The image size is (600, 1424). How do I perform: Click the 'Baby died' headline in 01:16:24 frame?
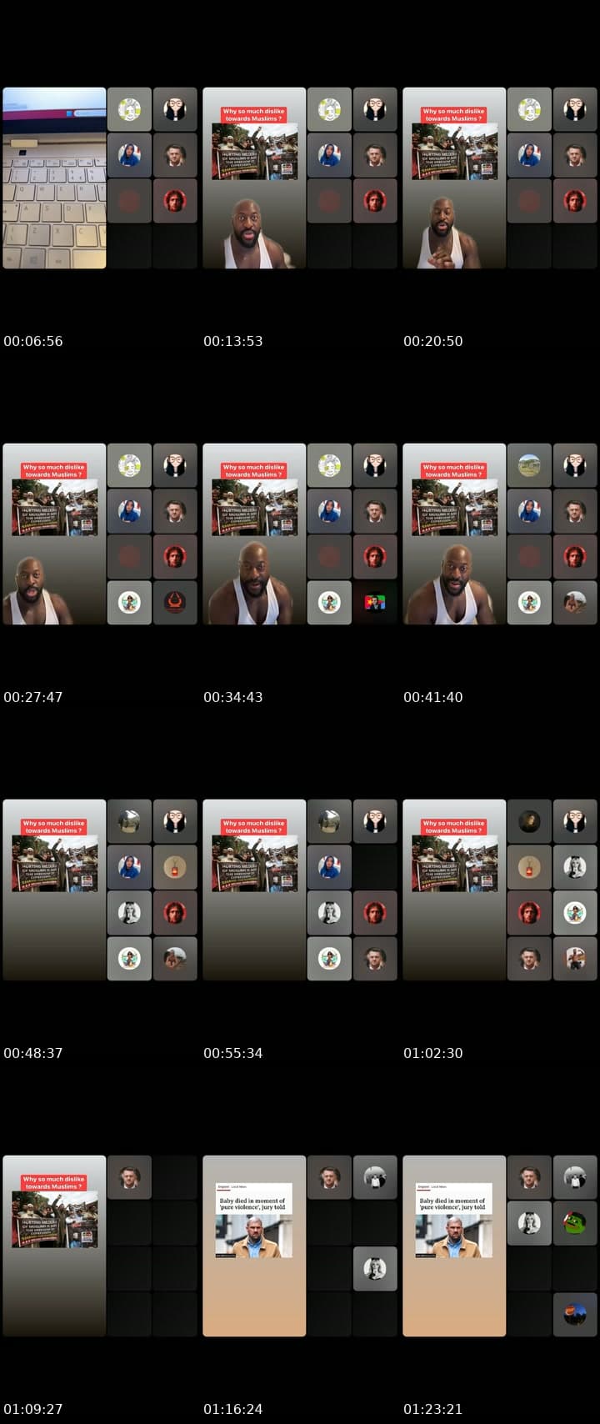pos(254,1204)
